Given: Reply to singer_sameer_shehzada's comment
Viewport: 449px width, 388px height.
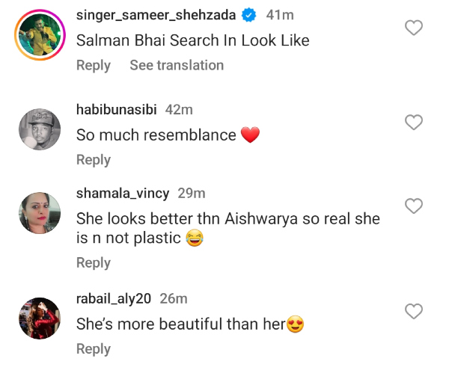Looking at the screenshot, I should [x=94, y=65].
